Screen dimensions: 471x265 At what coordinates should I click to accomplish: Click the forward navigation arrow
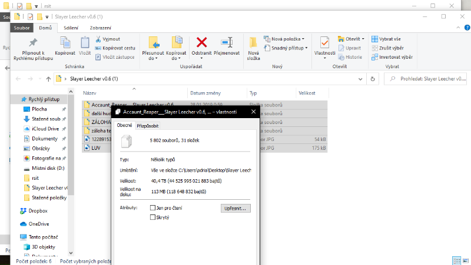[30, 79]
